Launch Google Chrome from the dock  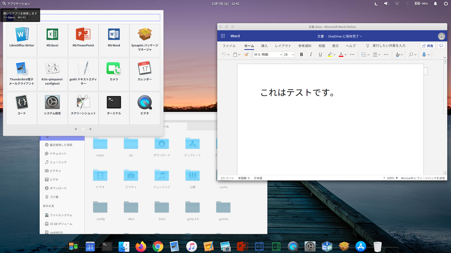(158, 247)
